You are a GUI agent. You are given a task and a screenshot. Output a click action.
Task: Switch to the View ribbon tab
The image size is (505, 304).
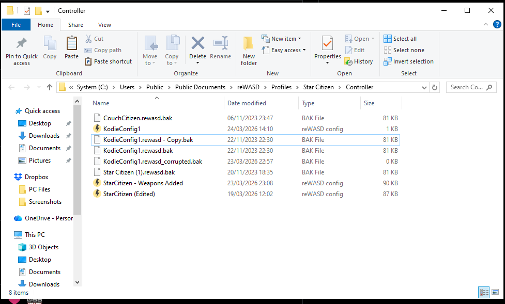tap(105, 25)
